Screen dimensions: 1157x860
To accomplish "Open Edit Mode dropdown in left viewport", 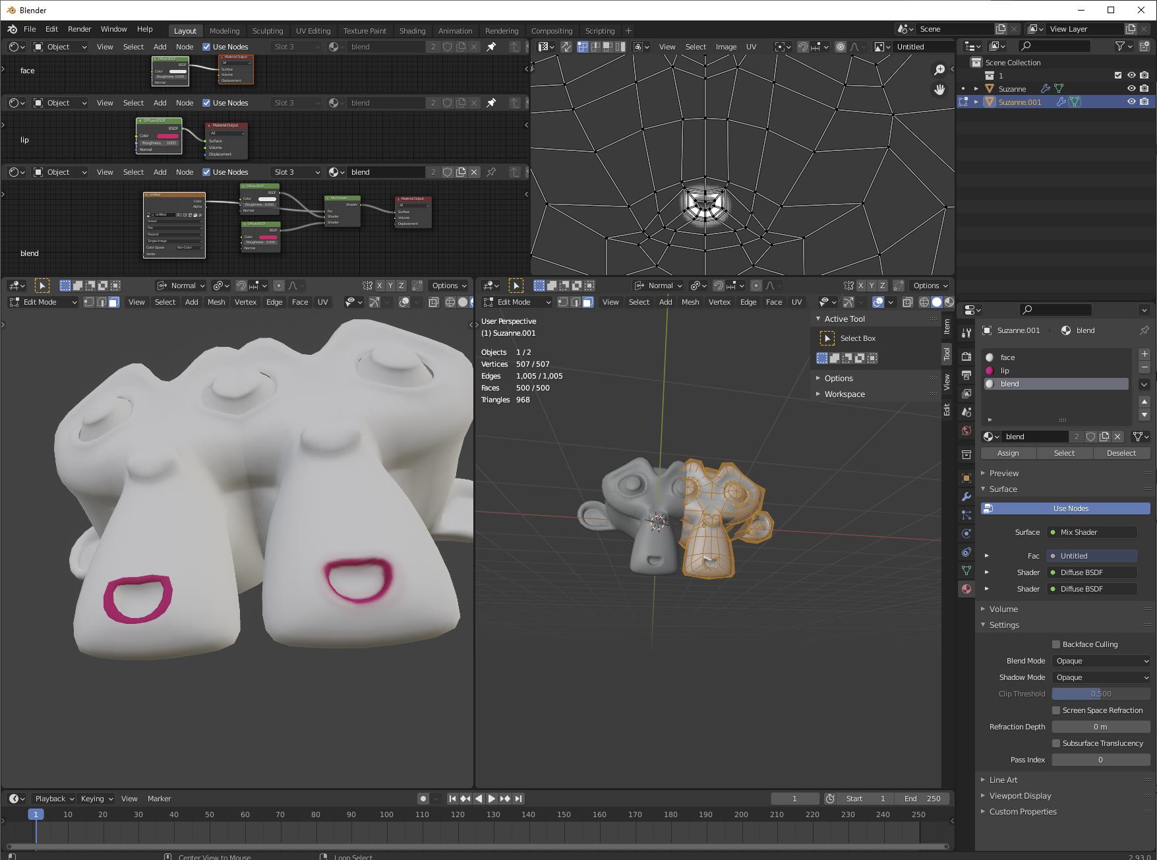I will pyautogui.click(x=42, y=302).
